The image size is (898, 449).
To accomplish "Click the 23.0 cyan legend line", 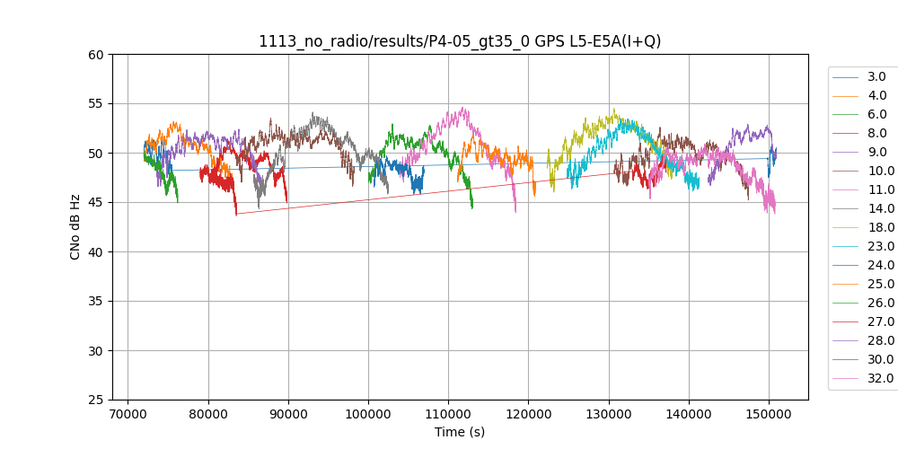I will tap(846, 247).
